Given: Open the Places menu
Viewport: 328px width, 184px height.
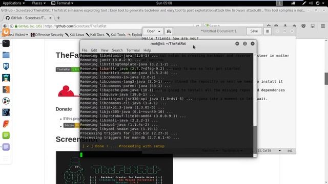Looking at the screenshot, I should click(x=39, y=3).
